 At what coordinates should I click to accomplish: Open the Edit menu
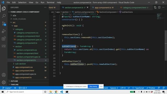[x=14, y=2]
